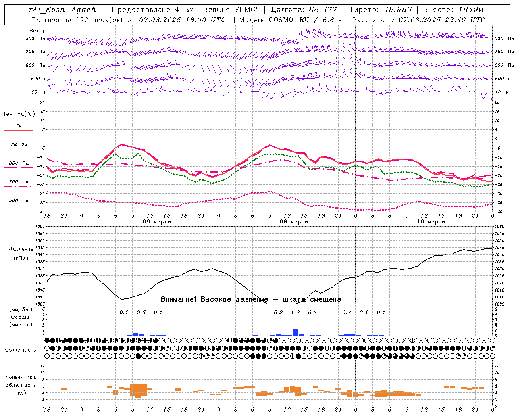Click the Давление pressure chart label
Image resolution: width=516 pixels, height=413 pixels.
pos(21,249)
